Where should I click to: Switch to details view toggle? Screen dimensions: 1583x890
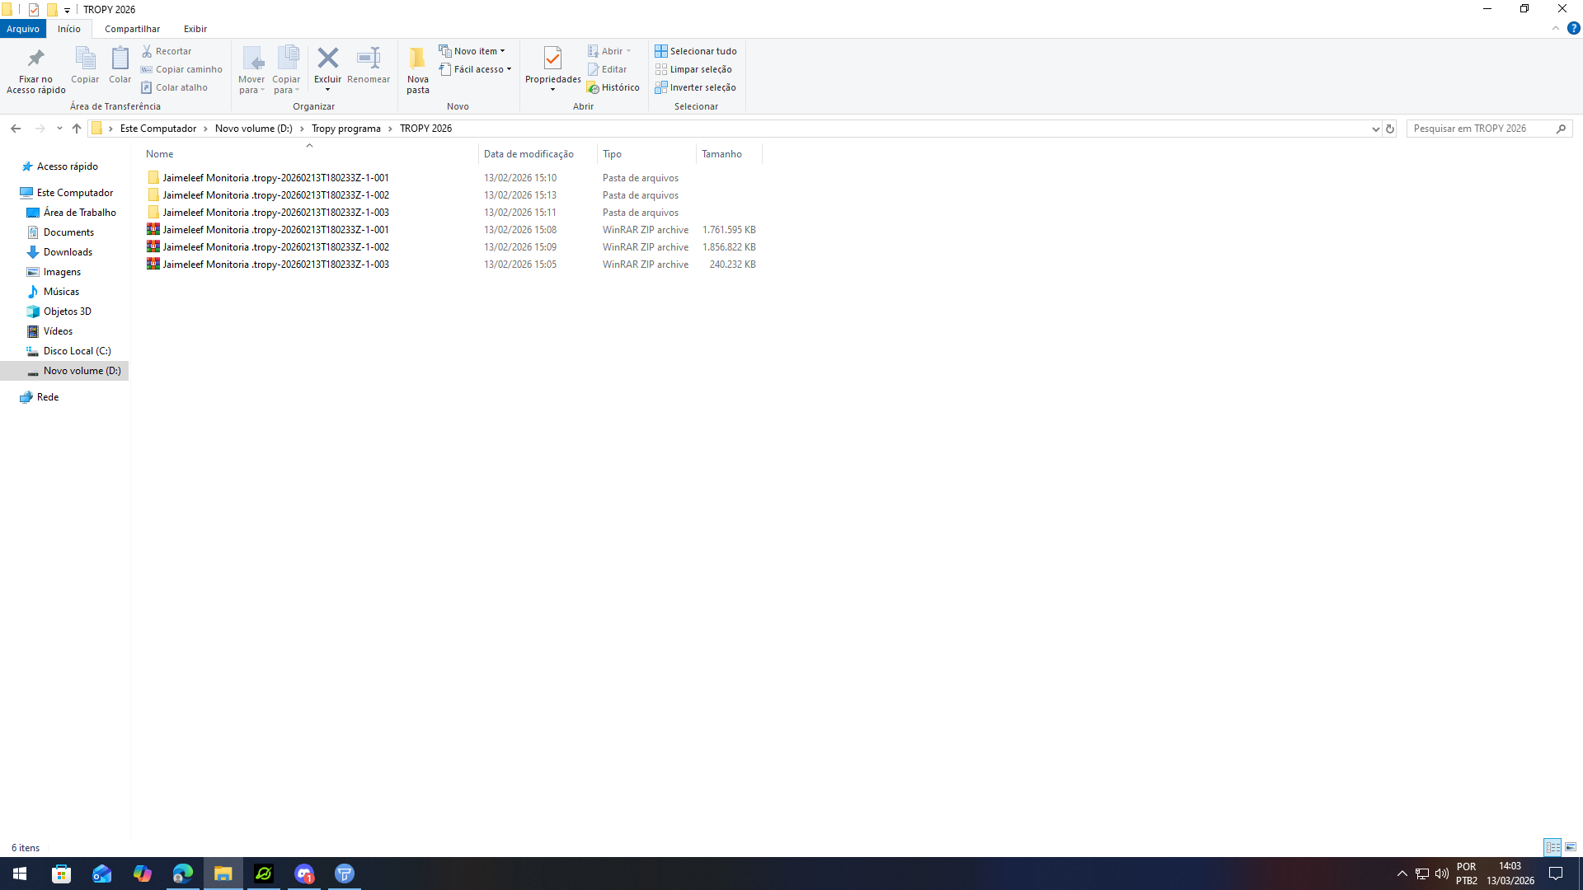click(1552, 847)
